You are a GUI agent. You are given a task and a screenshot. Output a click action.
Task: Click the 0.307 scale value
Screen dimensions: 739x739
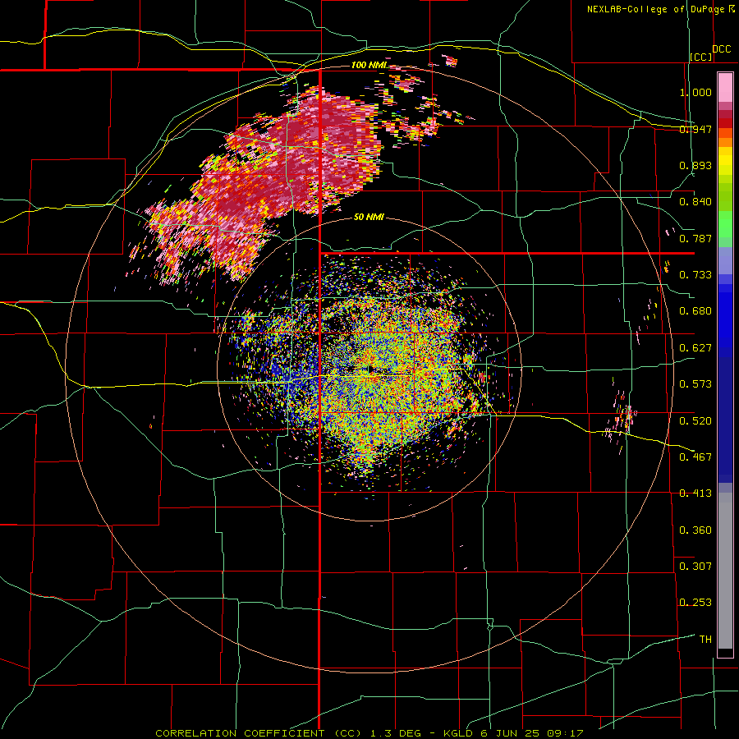(695, 566)
